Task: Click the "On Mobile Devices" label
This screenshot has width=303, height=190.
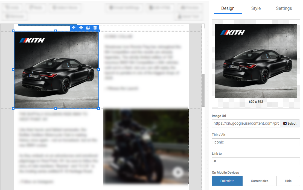Action: (225, 173)
